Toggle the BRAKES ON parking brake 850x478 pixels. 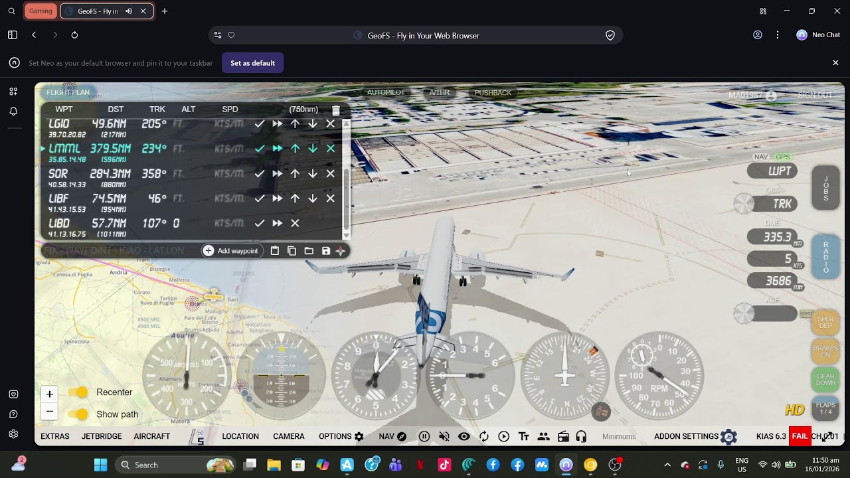826,351
